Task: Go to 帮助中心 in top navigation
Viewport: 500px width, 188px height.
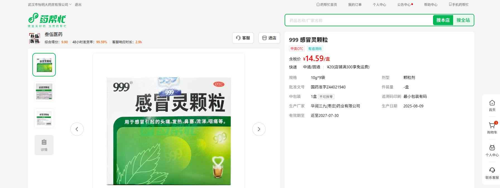Action: [431, 5]
